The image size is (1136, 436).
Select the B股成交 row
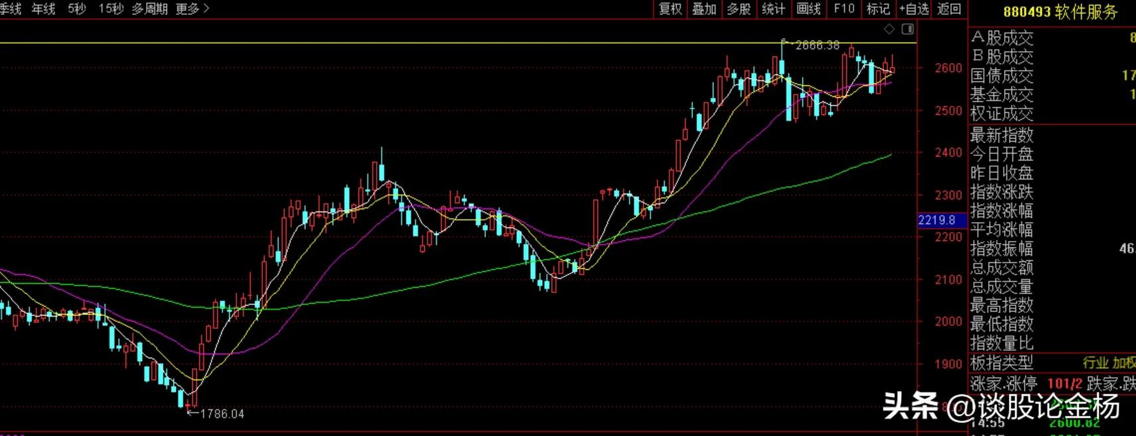click(x=1052, y=57)
